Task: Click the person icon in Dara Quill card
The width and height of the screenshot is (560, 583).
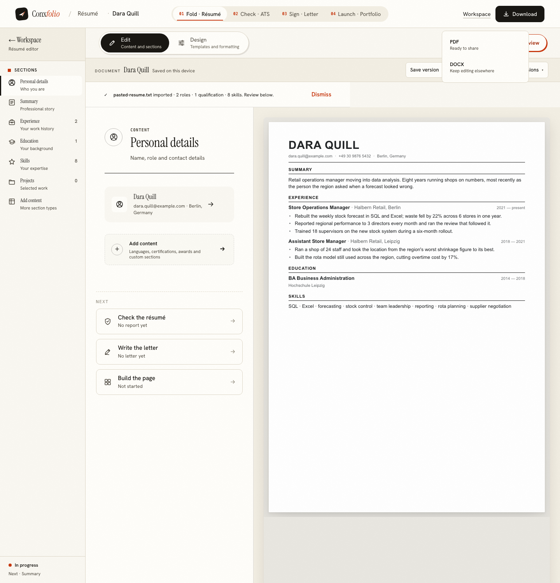Action: pyautogui.click(x=120, y=204)
